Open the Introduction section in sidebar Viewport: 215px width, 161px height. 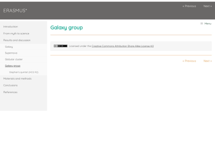(11, 27)
